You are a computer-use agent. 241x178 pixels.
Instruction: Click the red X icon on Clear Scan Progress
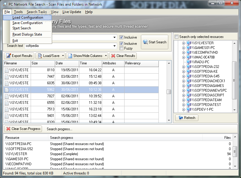point(8,129)
